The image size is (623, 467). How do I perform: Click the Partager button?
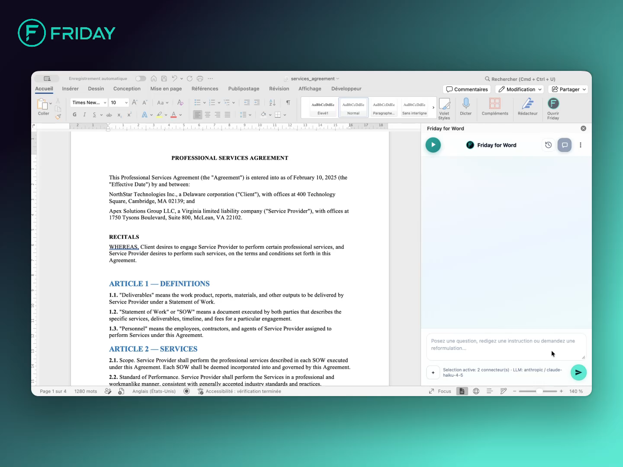[x=568, y=89]
